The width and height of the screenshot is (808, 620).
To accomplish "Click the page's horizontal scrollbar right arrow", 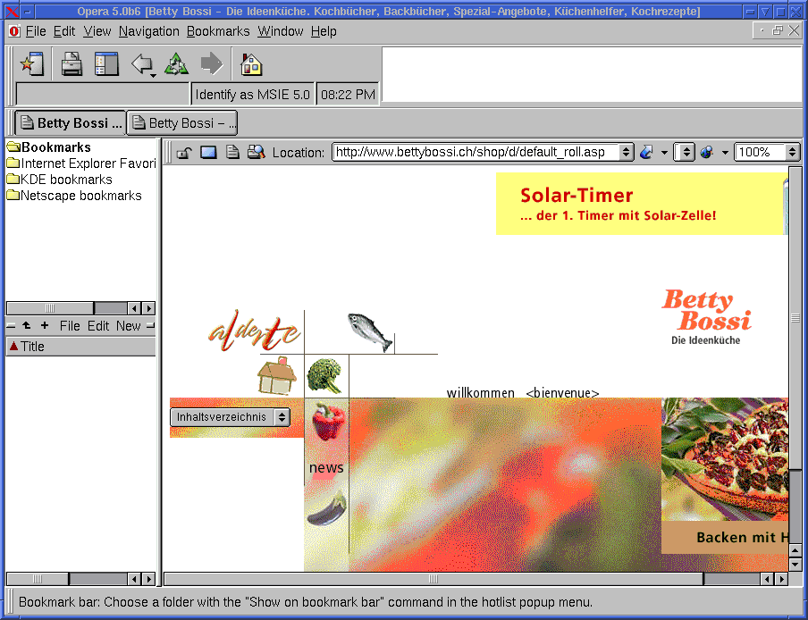I will (780, 579).
